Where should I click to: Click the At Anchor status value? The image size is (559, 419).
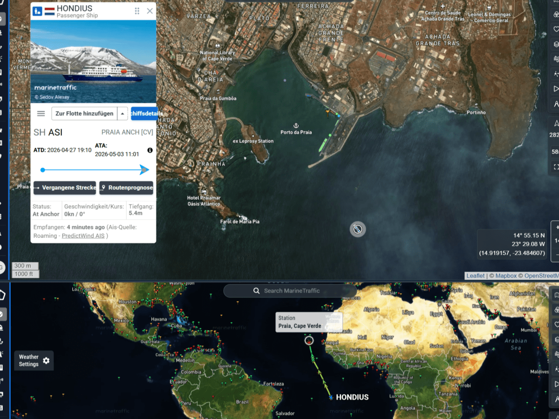pyautogui.click(x=46, y=214)
